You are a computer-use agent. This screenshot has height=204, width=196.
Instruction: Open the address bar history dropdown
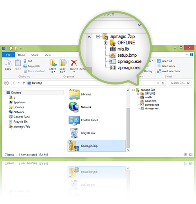tap(158, 83)
